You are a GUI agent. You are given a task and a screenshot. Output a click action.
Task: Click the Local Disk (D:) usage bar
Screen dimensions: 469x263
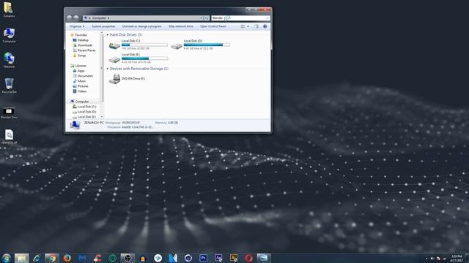tap(207, 45)
